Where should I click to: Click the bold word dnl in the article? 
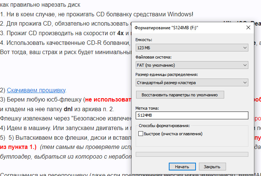(68, 109)
